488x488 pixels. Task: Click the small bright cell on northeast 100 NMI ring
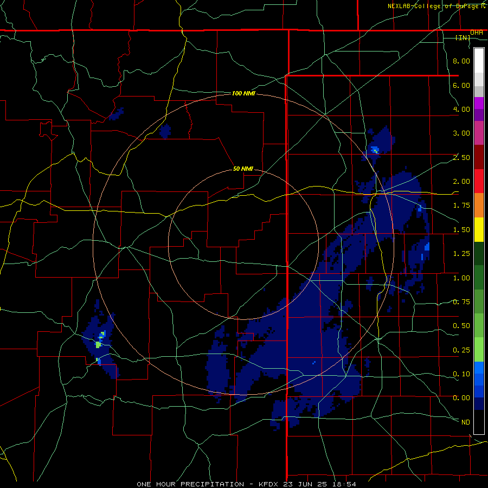click(375, 150)
